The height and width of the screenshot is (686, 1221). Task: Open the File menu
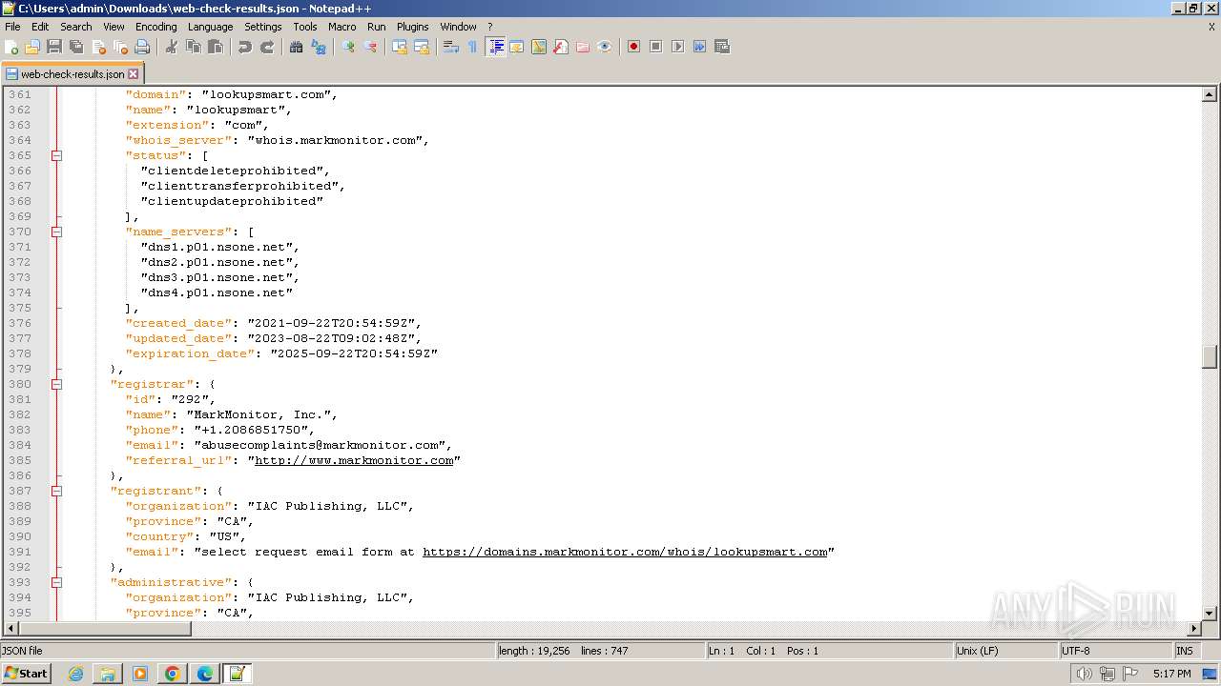point(12,27)
